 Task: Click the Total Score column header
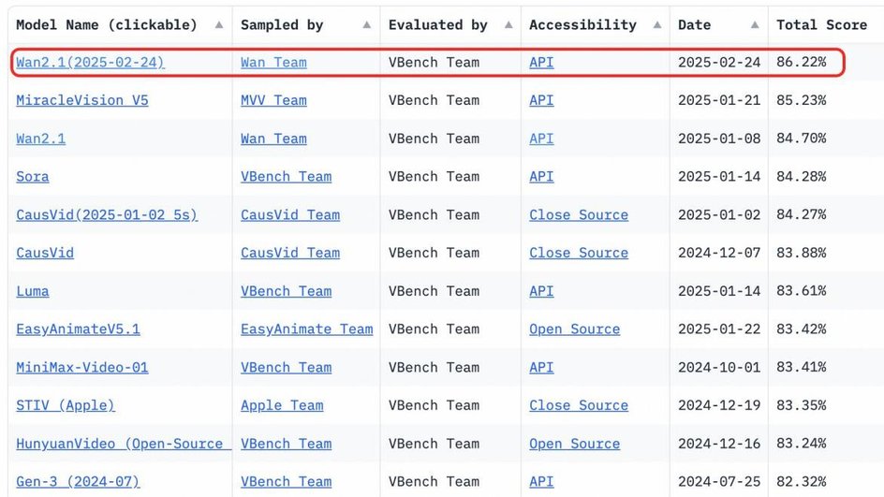tap(821, 24)
